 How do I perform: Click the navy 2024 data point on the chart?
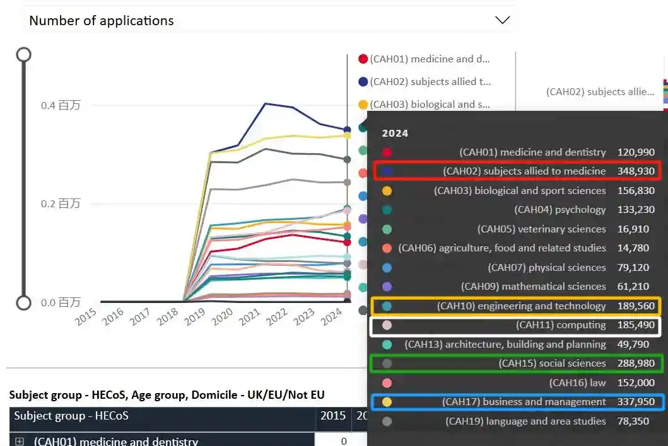click(347, 130)
